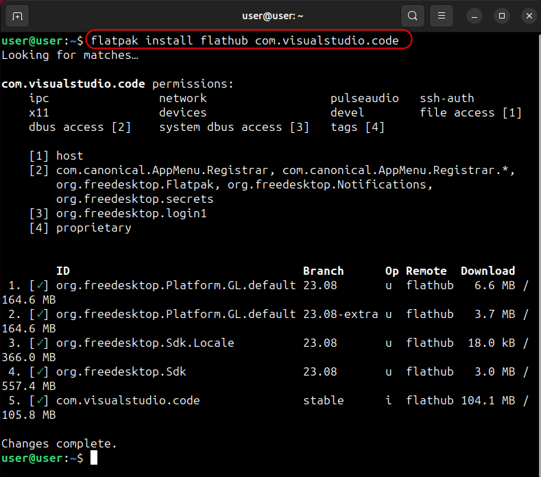Click the checkmark beside org.freedesktop.Sdk.Locale

pyautogui.click(x=42, y=343)
